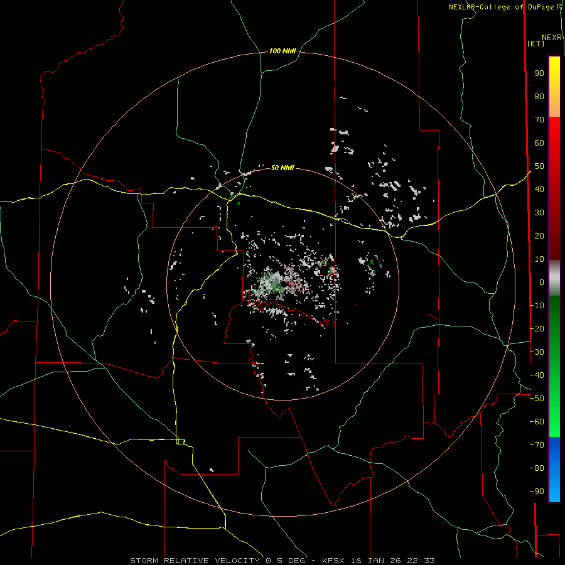Click the 100 NMI range ring label

[x=282, y=51]
